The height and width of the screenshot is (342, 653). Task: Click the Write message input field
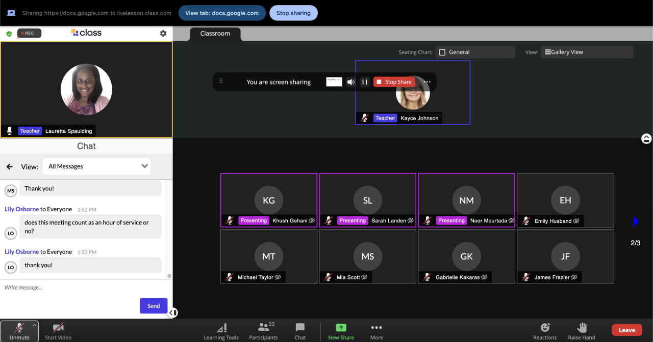click(71, 288)
